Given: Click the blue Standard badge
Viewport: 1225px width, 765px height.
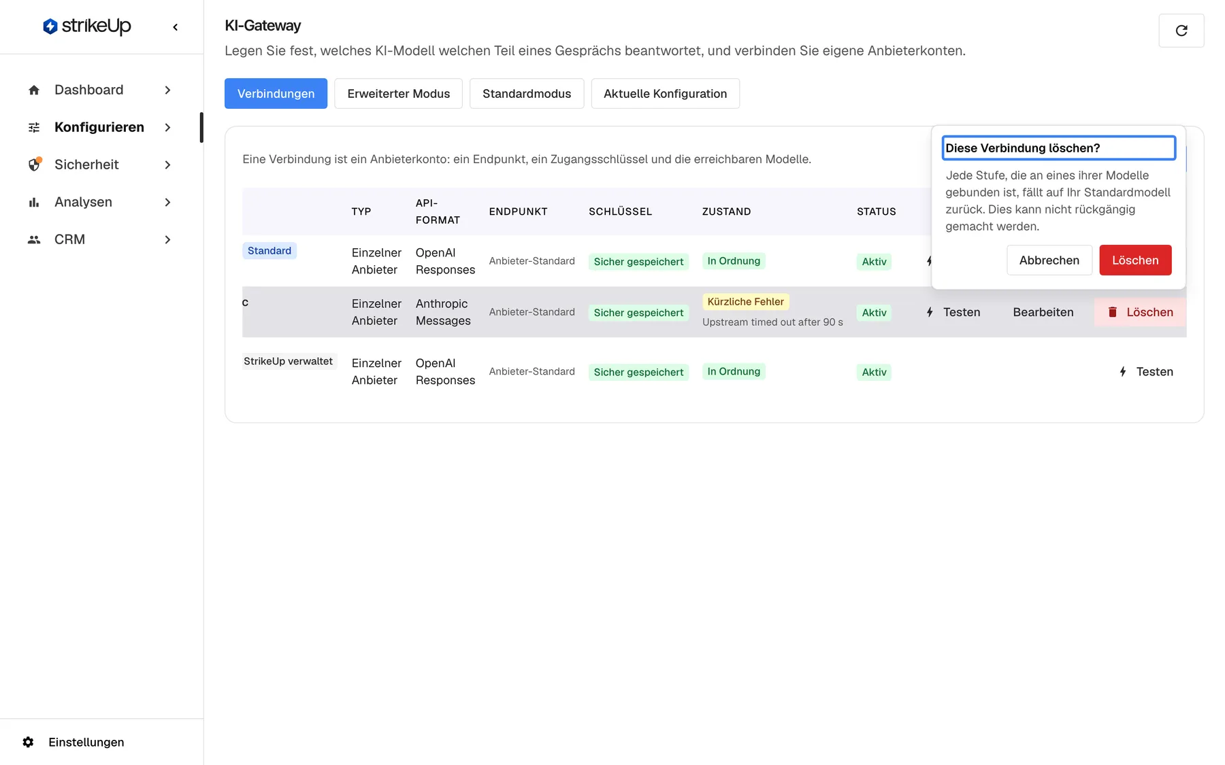Looking at the screenshot, I should [269, 250].
